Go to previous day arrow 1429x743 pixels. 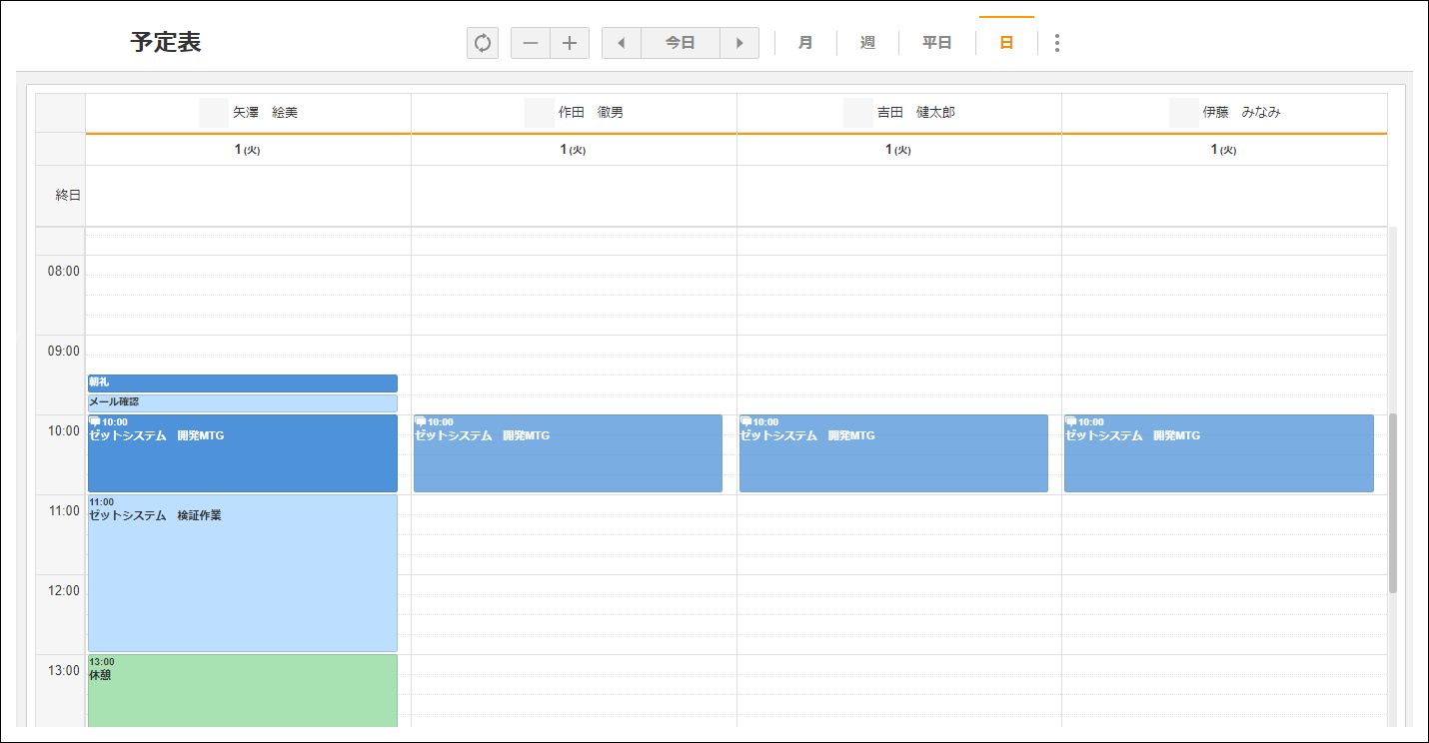click(622, 43)
